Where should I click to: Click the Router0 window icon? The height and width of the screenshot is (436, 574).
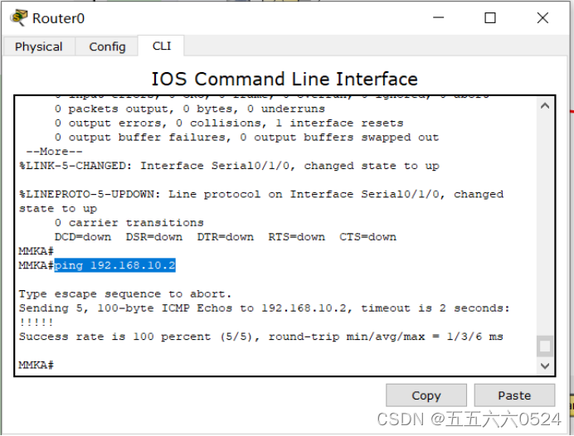(x=19, y=18)
